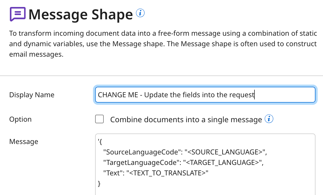
Task: Click the "Display Name" field label
Action: (32, 95)
